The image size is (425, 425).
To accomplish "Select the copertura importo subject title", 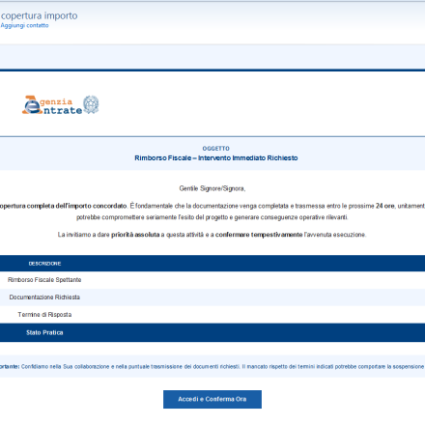I will pos(39,15).
